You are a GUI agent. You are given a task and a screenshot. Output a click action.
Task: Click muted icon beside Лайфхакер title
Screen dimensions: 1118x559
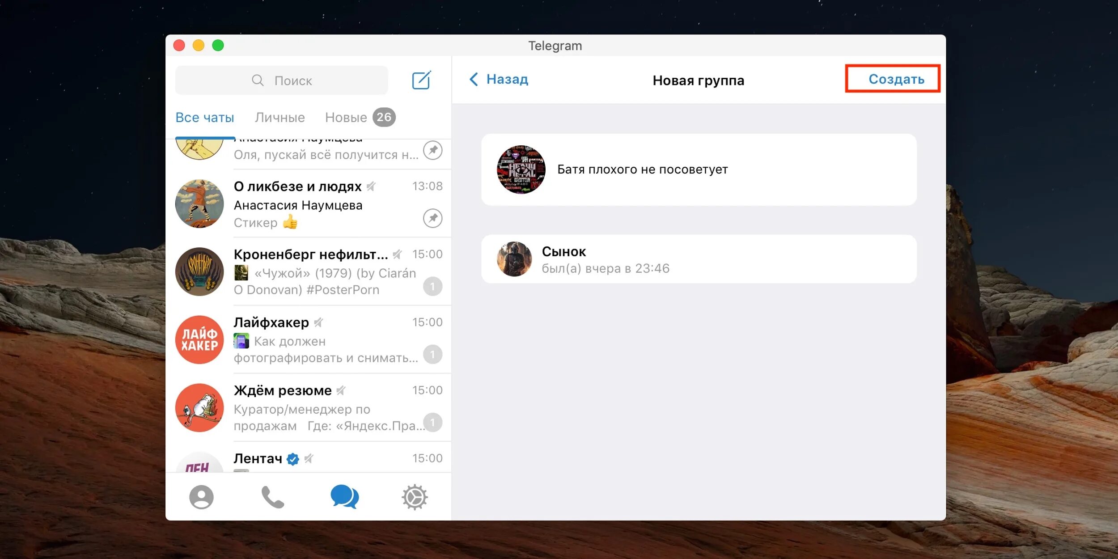pyautogui.click(x=318, y=322)
